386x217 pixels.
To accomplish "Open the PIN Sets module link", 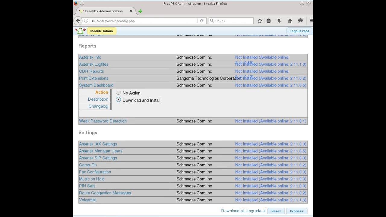I will coord(87,186).
